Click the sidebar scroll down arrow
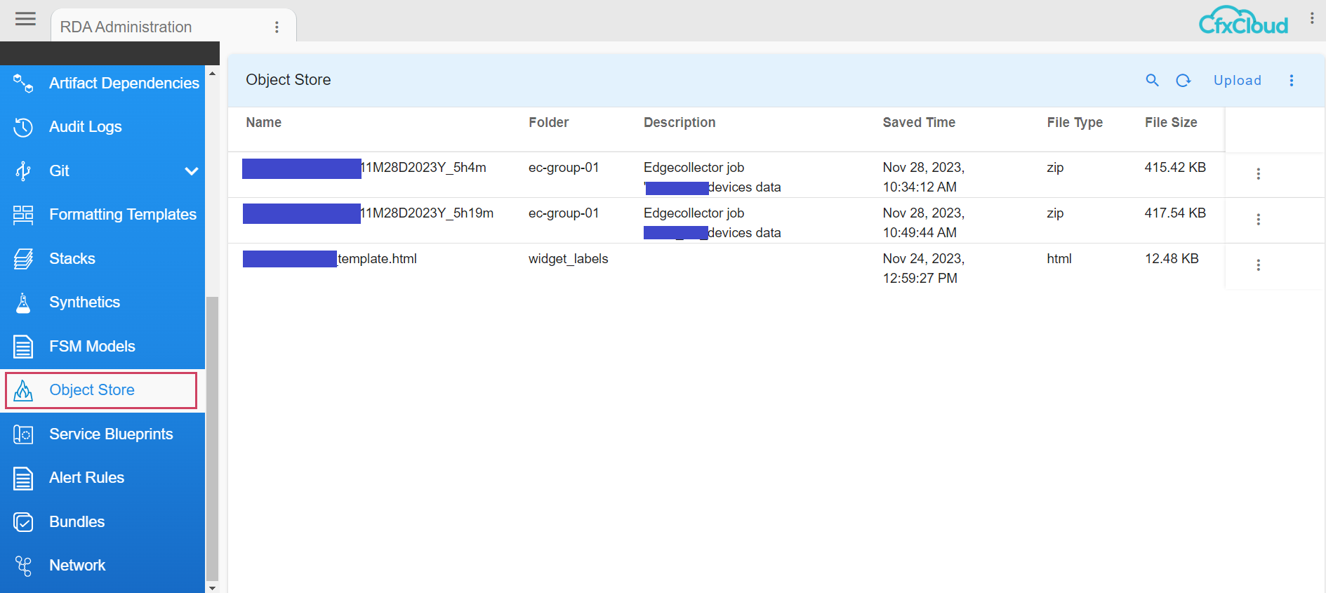Viewport: 1326px width, 593px height. point(212,587)
